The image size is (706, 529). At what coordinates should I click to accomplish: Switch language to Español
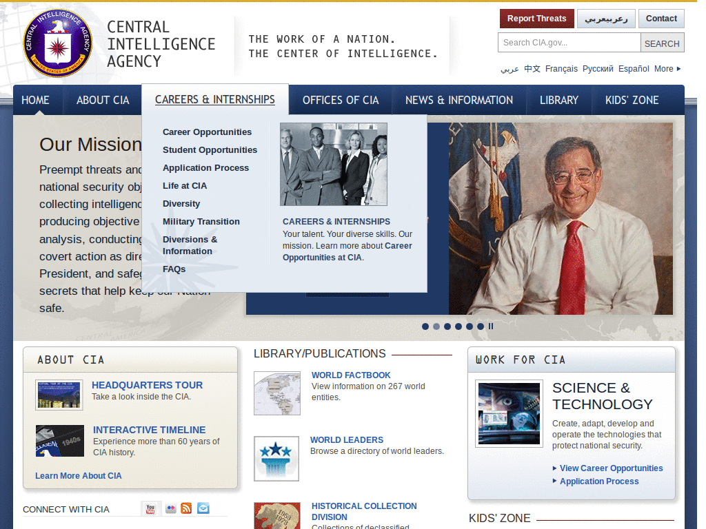634,69
